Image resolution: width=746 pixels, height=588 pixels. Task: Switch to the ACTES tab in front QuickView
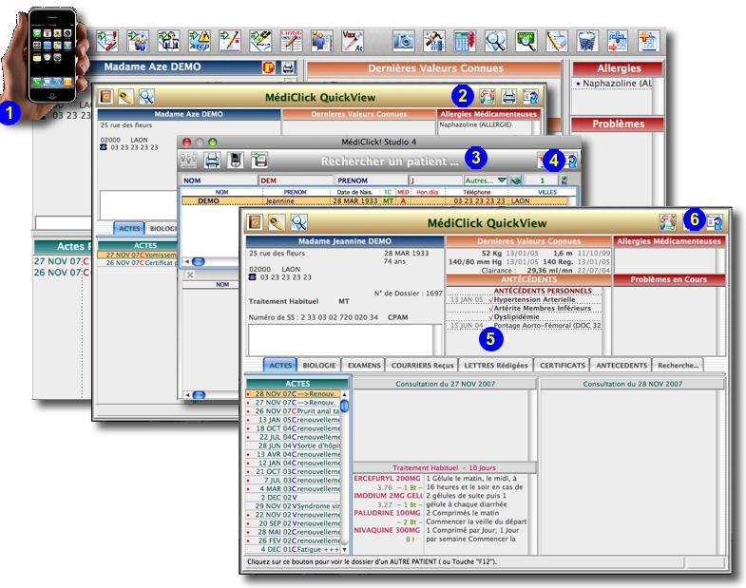click(280, 365)
